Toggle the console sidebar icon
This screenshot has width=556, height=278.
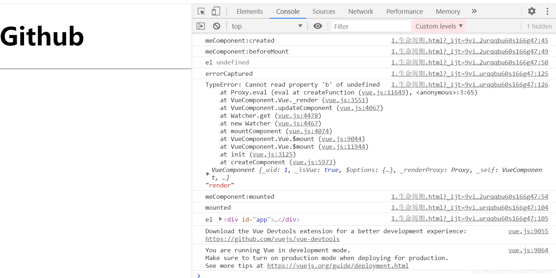pos(200,26)
